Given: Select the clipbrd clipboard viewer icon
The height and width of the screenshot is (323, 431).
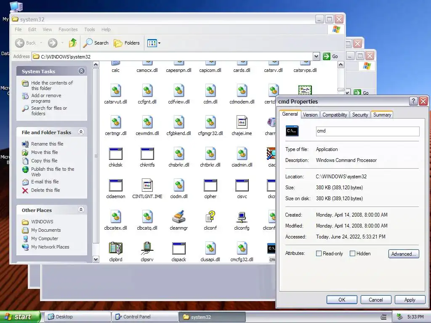Looking at the screenshot, I should click(115, 248).
